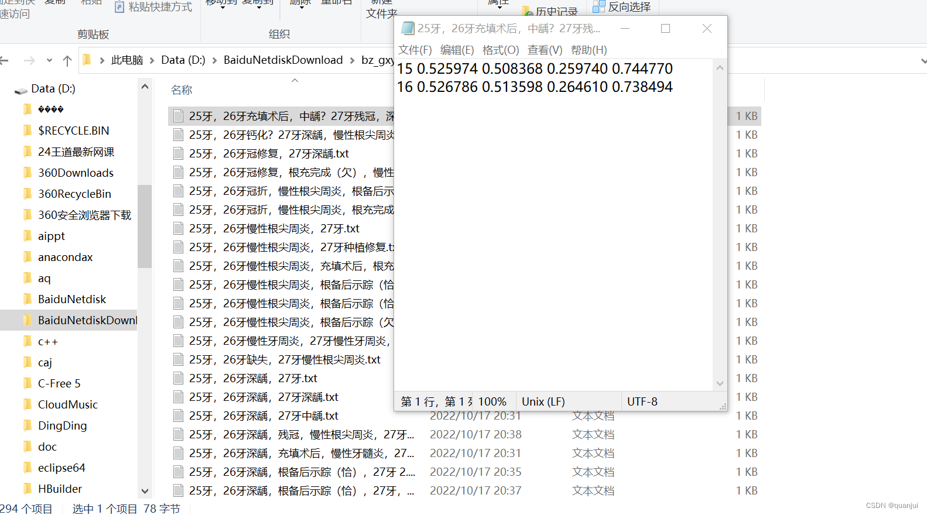Open the address bar history dropdown arrow

pos(922,60)
